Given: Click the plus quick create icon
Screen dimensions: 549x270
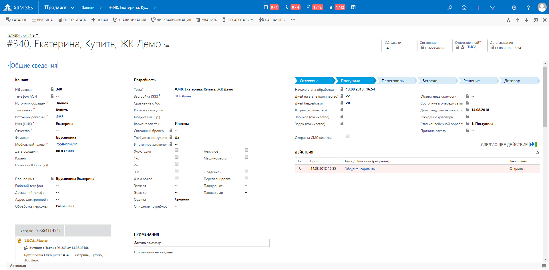Looking at the screenshot, I should point(478,8).
